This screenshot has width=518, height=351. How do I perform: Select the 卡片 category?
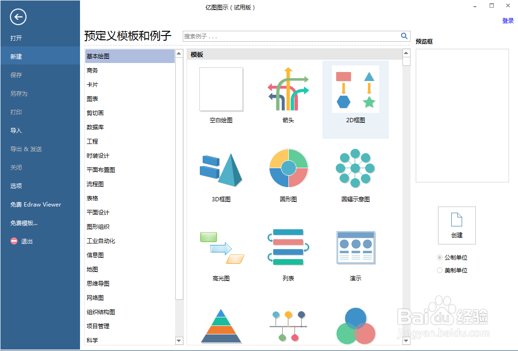pyautogui.click(x=130, y=85)
